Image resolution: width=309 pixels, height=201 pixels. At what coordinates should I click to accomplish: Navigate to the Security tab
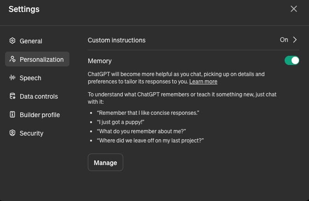point(31,133)
